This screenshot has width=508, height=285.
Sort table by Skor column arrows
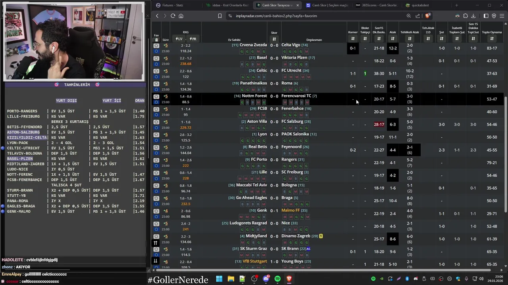(274, 39)
